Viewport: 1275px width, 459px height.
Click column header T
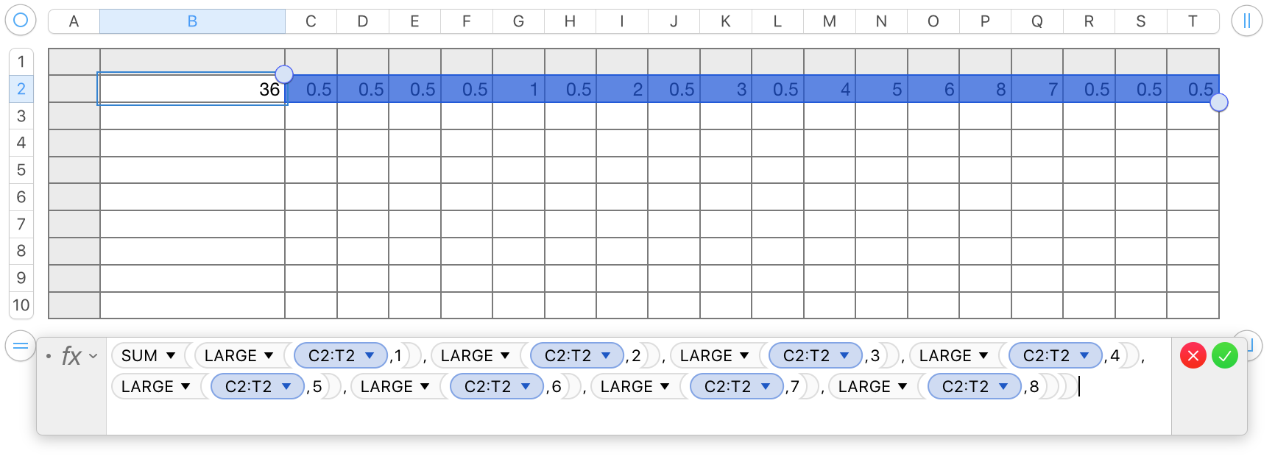point(1193,21)
